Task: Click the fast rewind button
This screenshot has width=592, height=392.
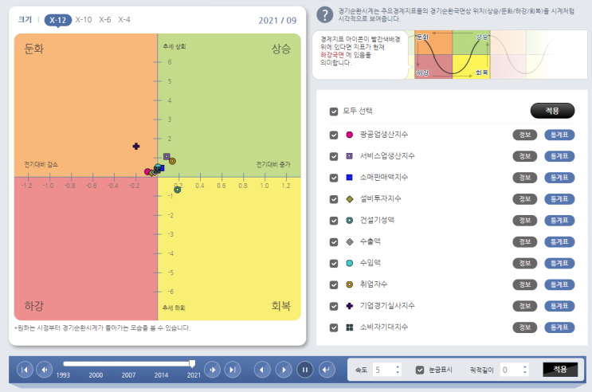Action: click(x=44, y=370)
